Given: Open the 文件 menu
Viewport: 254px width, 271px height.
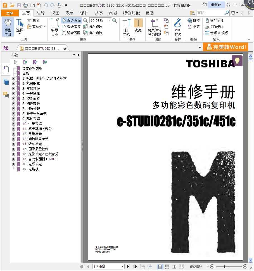Looking at the screenshot, I should (10, 13).
